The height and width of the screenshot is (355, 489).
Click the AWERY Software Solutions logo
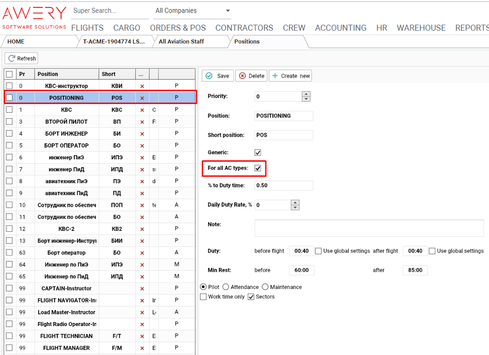[34, 18]
